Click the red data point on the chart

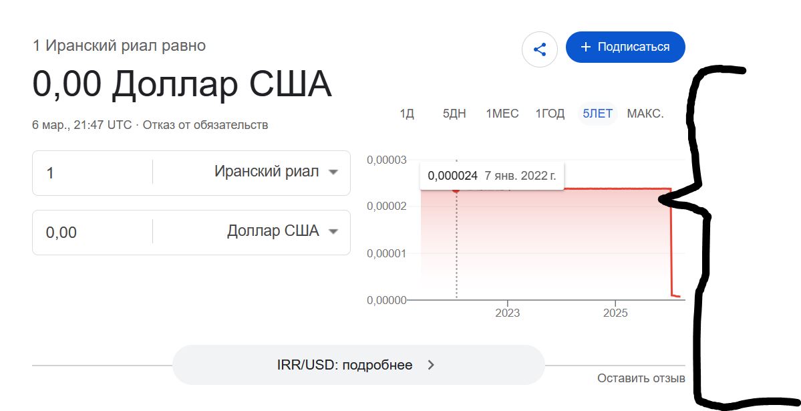[x=456, y=190]
